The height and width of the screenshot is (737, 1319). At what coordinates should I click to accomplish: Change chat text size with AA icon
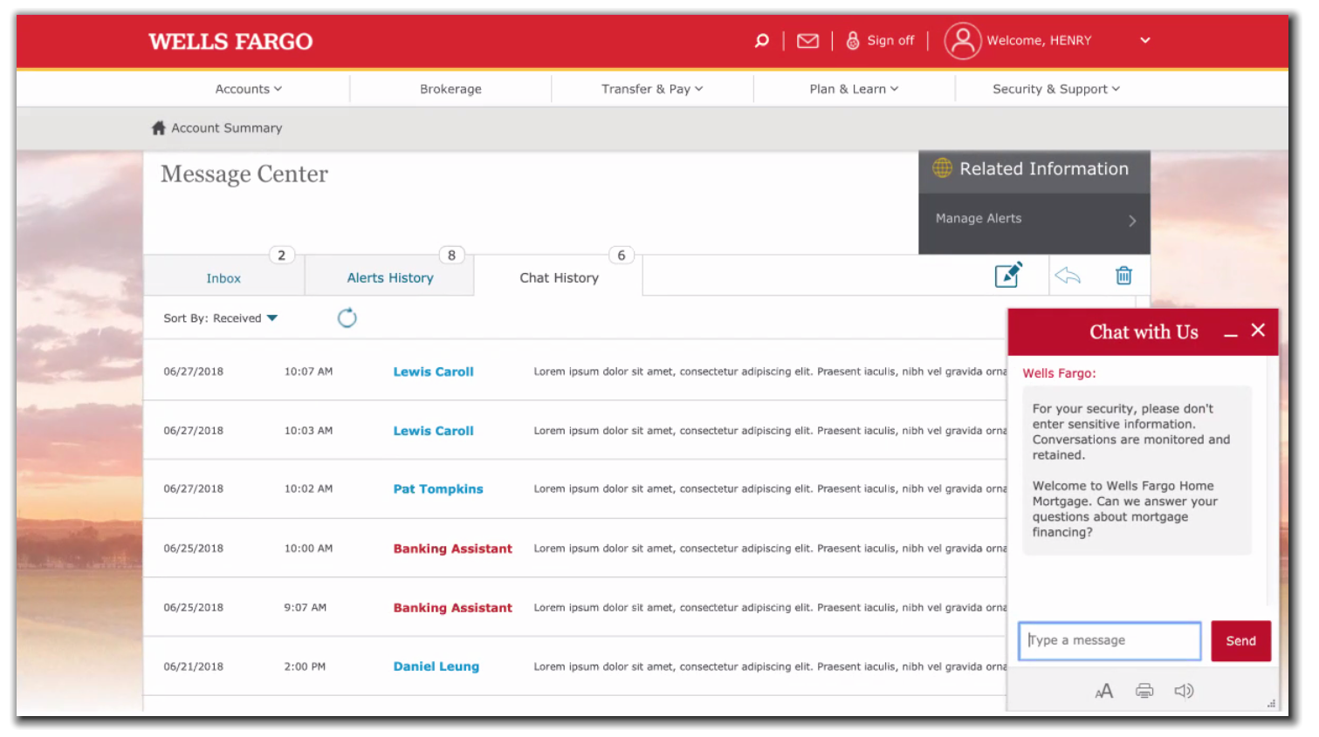click(1103, 691)
